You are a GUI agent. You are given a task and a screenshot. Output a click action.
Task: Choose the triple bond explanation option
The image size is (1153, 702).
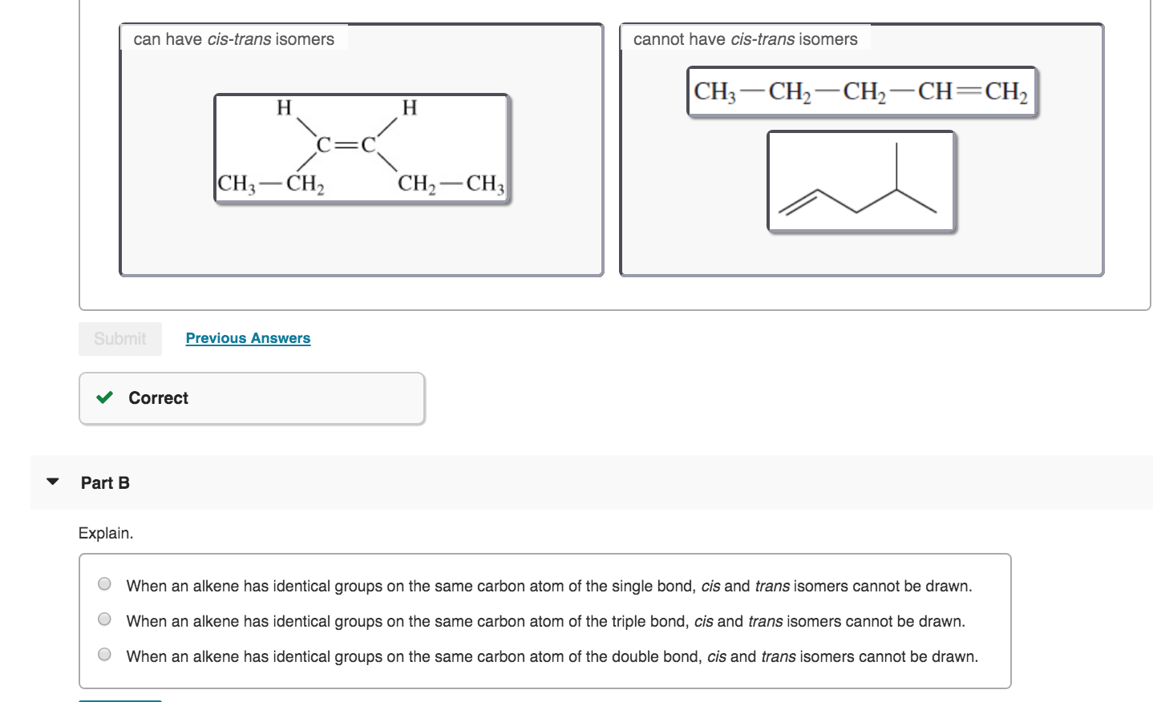103,619
